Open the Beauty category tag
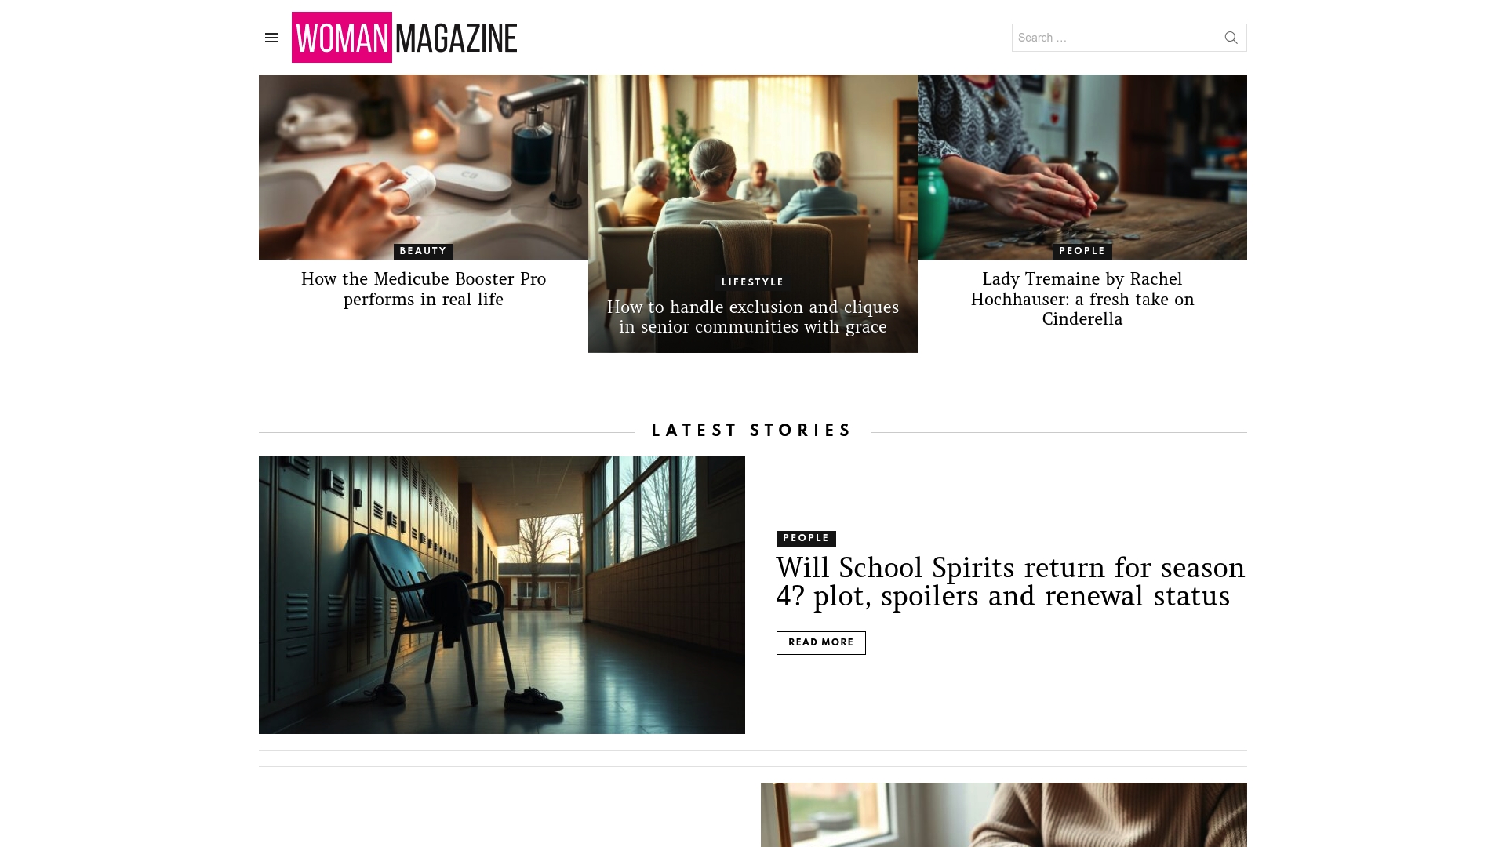 [x=424, y=251]
